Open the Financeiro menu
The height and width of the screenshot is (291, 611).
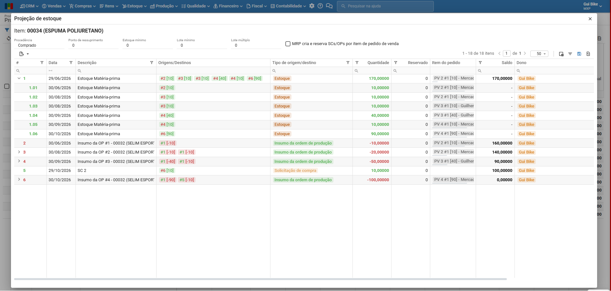[228, 6]
